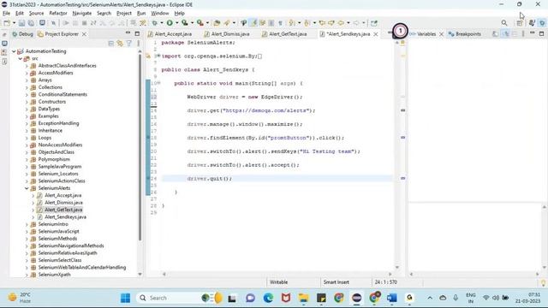The height and width of the screenshot is (308, 548).
Task: Click the Last Edit Location toolbar icon
Action: point(322,23)
